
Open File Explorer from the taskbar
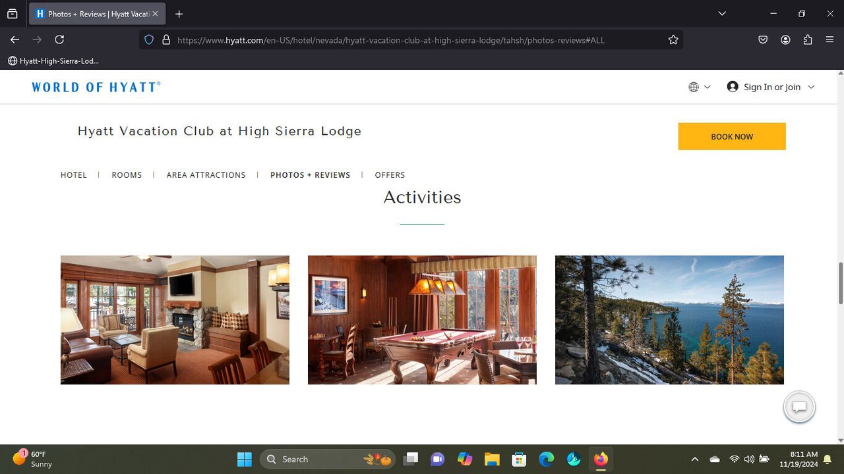pyautogui.click(x=492, y=459)
